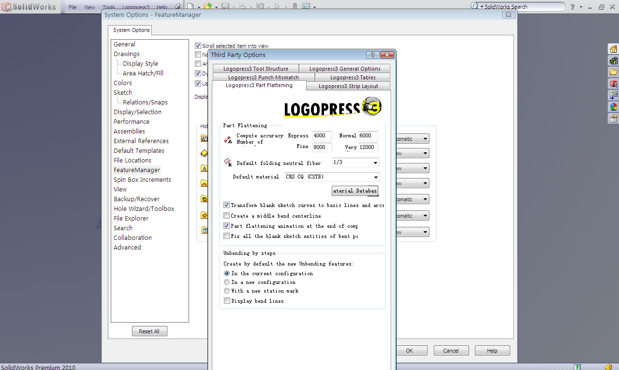
Task: Expand the title bar Help dropdown arrow
Action: [581, 7]
